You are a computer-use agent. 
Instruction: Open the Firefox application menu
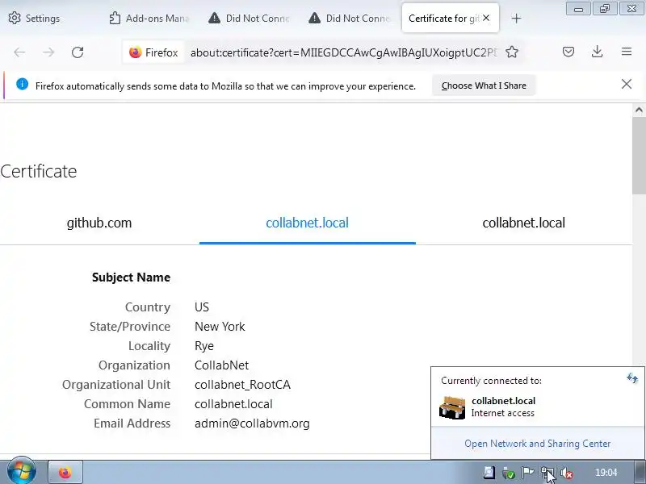pos(627,52)
